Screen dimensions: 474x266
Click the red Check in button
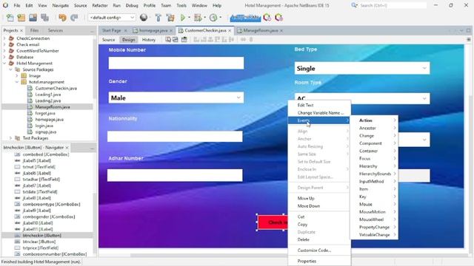click(x=273, y=222)
